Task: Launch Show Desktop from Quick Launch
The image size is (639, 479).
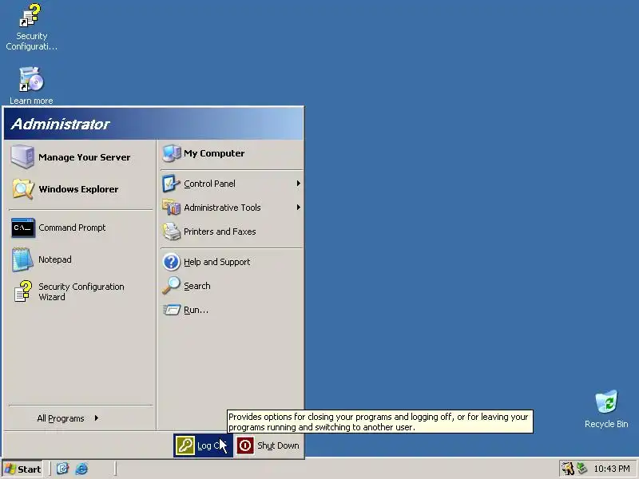Action: pyautogui.click(x=62, y=469)
